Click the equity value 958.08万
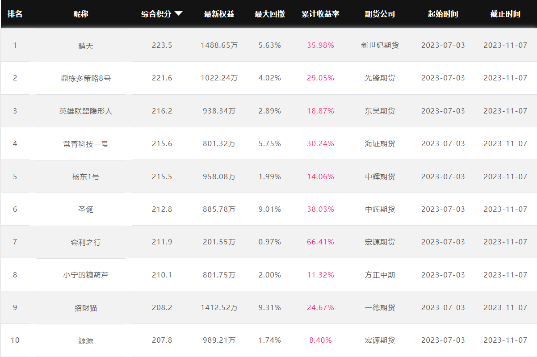Screen dimensions: 537x357 [219, 176]
